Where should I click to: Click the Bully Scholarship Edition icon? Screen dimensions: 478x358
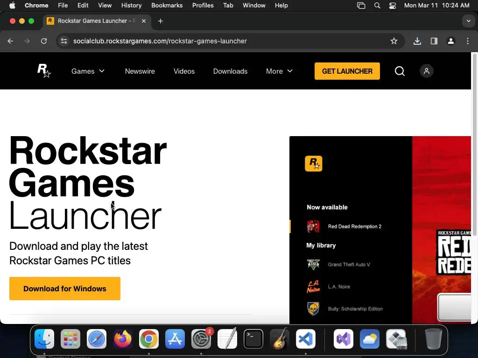[313, 309]
